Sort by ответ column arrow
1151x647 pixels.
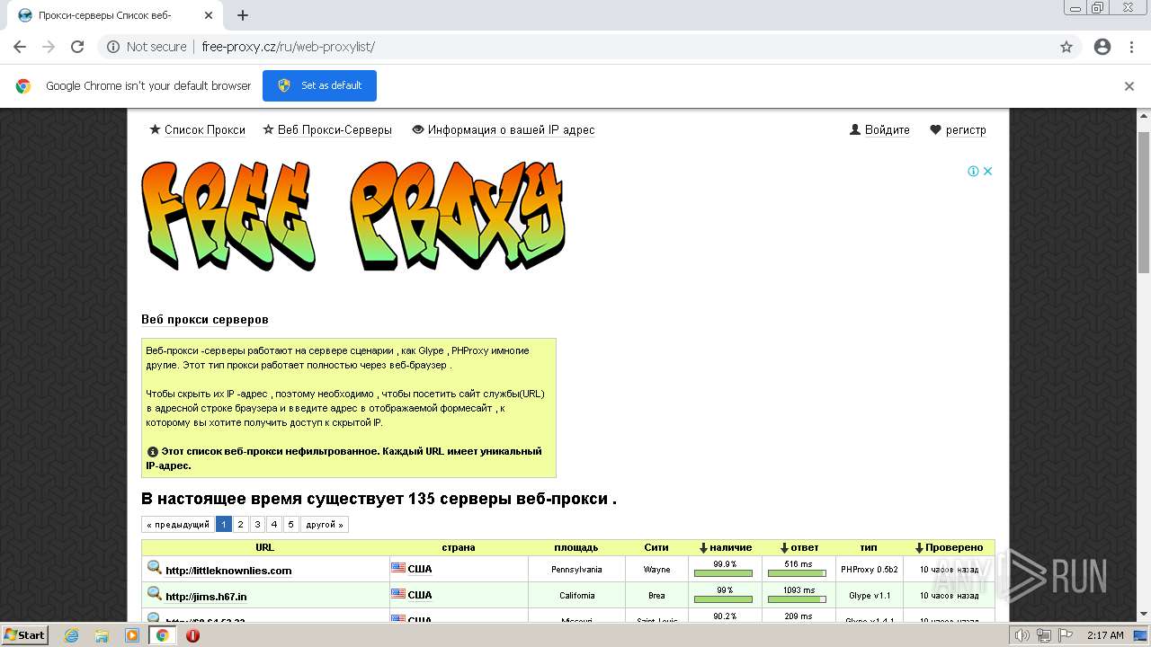point(784,547)
